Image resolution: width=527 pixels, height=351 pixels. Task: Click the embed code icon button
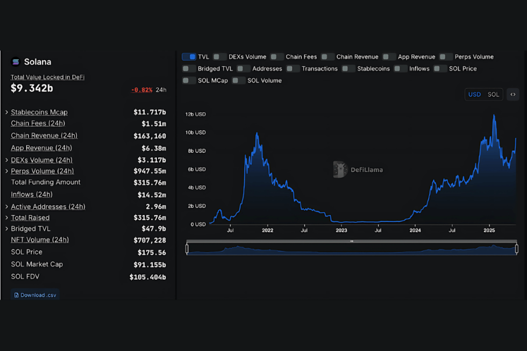(x=513, y=95)
